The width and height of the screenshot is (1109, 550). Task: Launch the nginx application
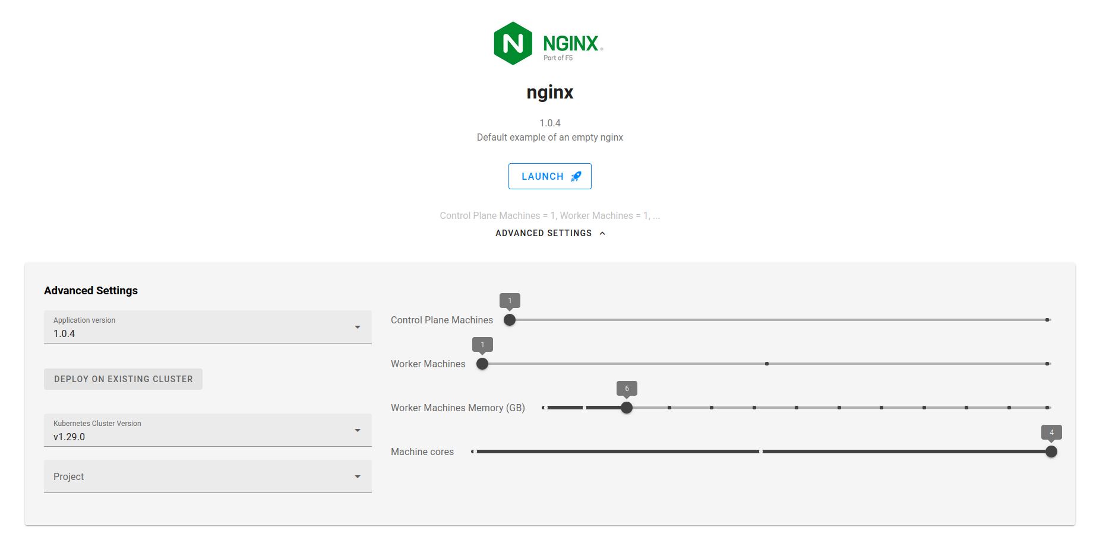tap(549, 176)
